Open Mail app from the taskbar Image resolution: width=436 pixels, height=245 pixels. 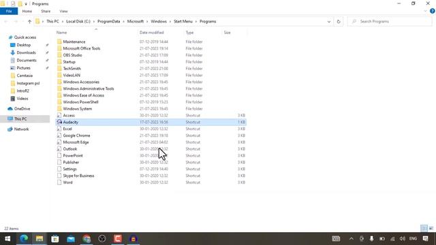coord(71,239)
